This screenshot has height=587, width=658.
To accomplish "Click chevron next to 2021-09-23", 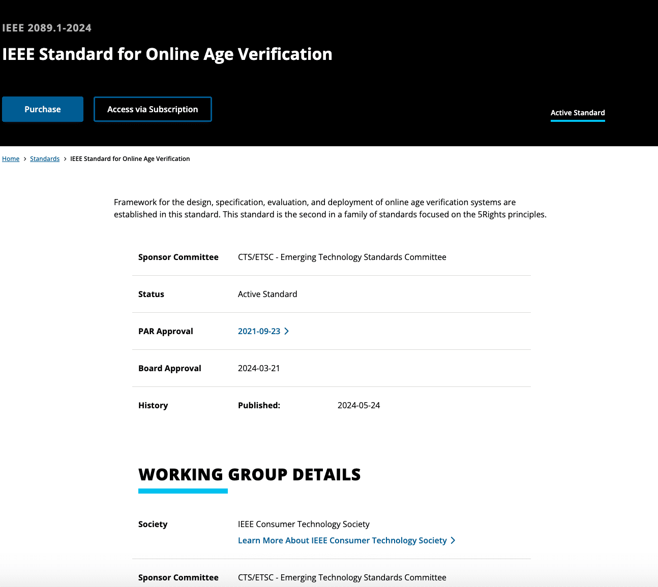I will click(x=287, y=331).
